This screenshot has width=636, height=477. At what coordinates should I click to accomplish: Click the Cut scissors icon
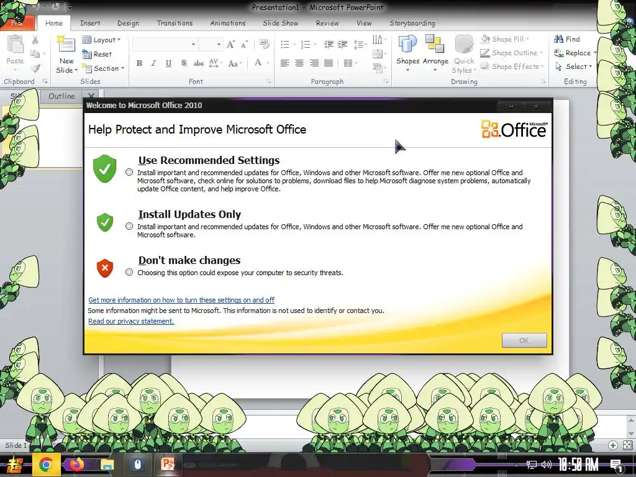[35, 40]
